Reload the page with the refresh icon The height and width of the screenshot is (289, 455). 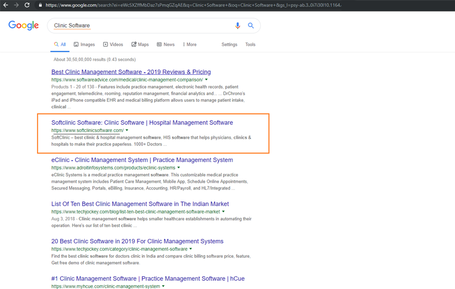click(27, 5)
